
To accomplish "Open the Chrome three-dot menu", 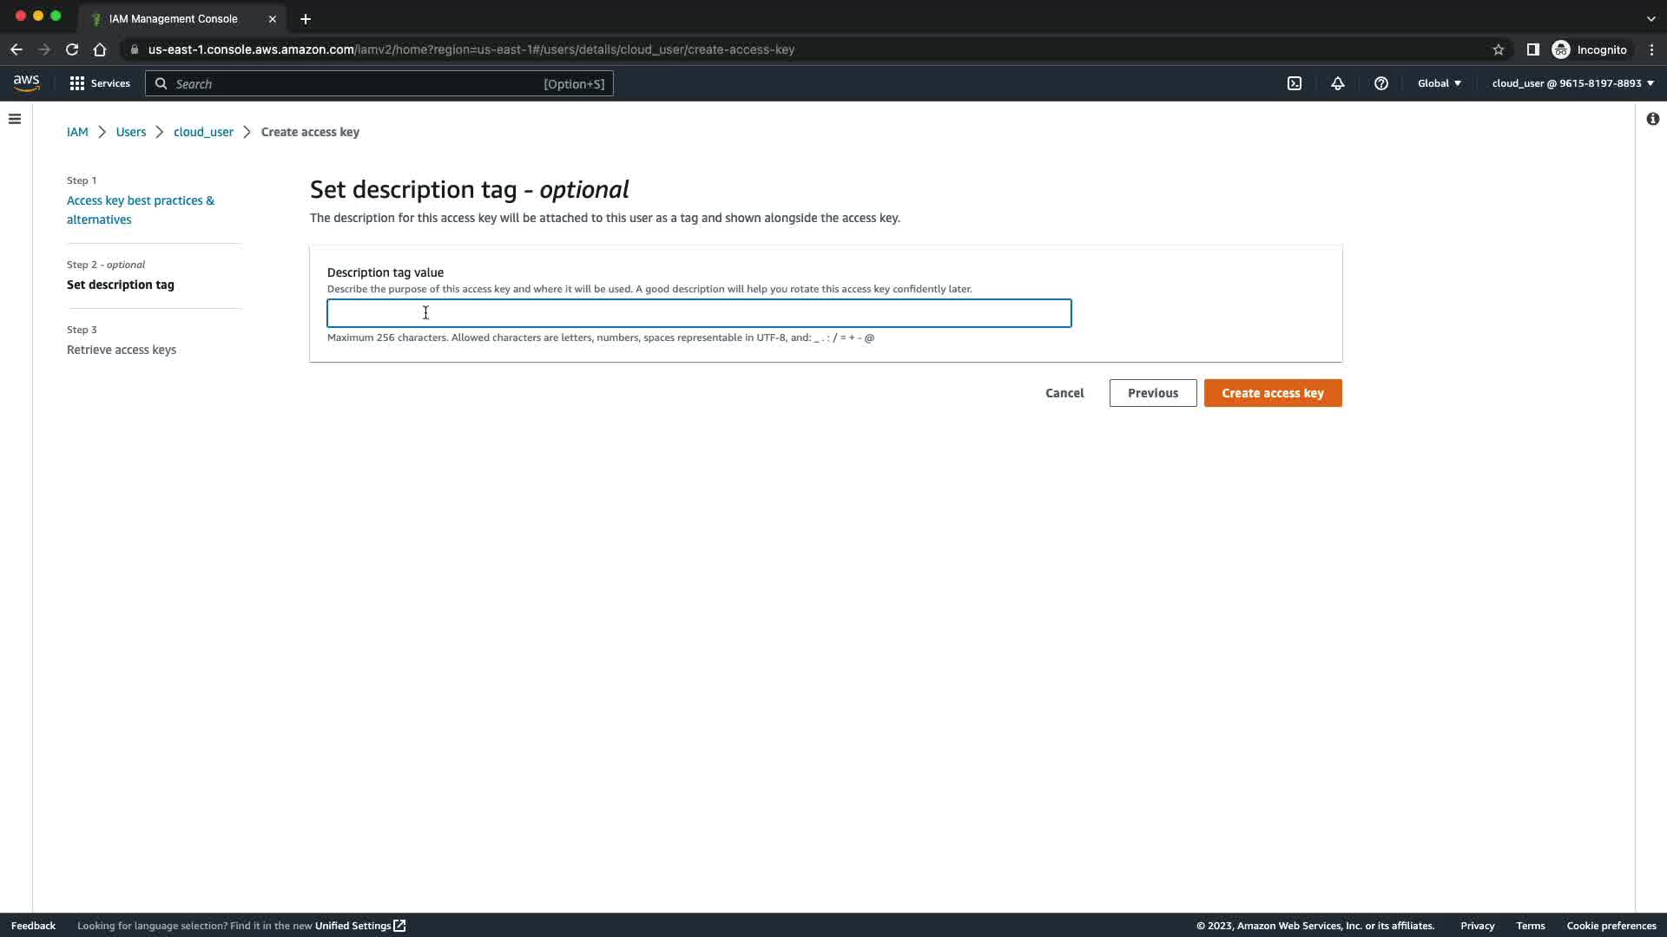I will (x=1651, y=49).
